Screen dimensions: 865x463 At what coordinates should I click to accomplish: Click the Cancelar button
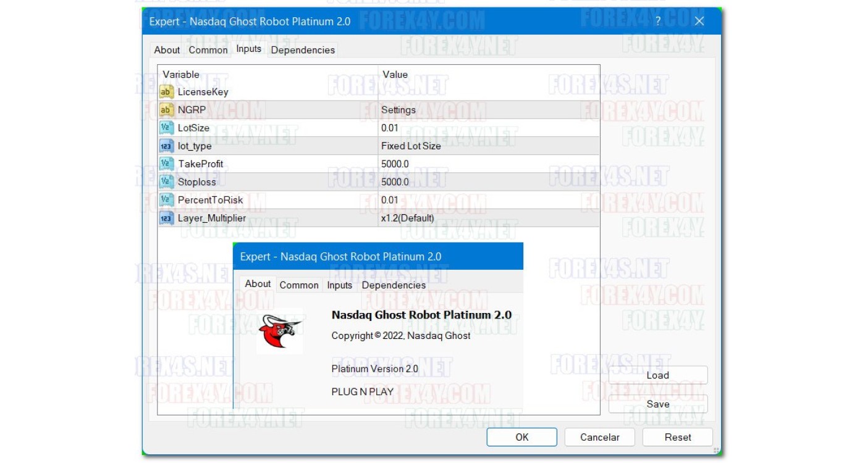599,437
